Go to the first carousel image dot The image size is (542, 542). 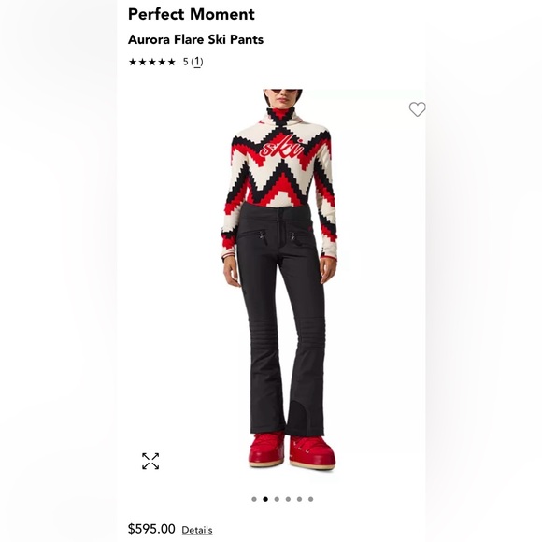coord(254,499)
